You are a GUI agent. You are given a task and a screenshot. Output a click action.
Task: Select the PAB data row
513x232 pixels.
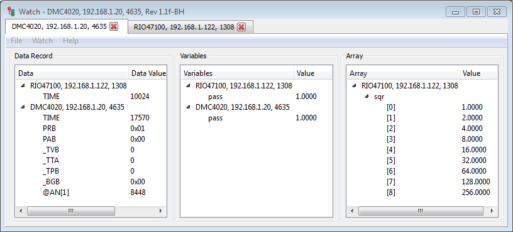tap(91, 139)
